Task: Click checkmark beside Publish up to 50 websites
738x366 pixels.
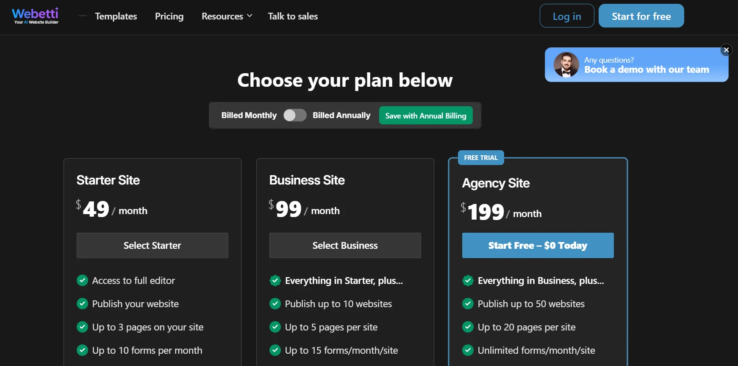Action: tap(468, 304)
